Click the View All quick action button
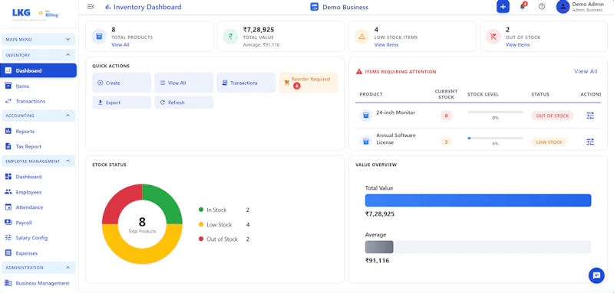614x293 pixels. (x=183, y=83)
